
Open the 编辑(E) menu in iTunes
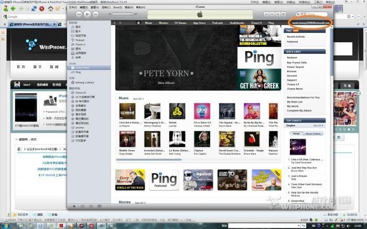[83, 7]
